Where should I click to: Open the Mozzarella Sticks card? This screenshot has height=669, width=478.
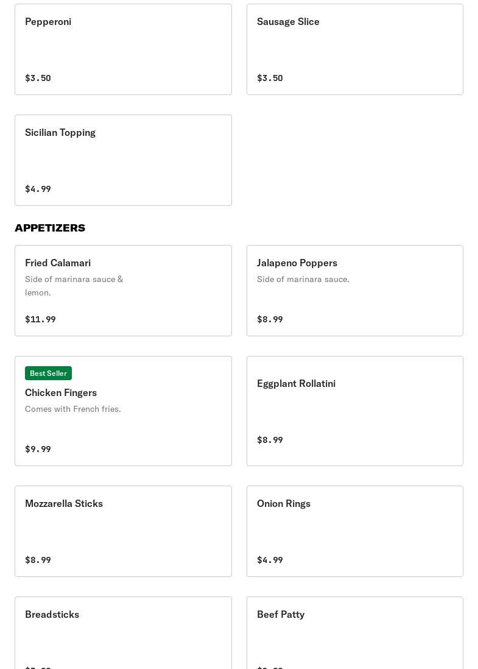[x=123, y=531]
